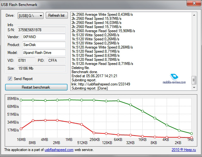
Task: Click log line 'Benchmark done.'
Action: 85,72
